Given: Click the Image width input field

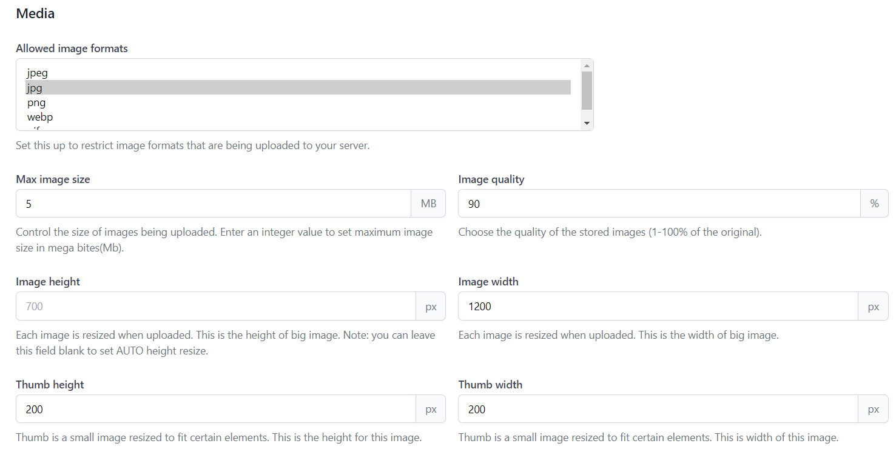Looking at the screenshot, I should 658,307.
